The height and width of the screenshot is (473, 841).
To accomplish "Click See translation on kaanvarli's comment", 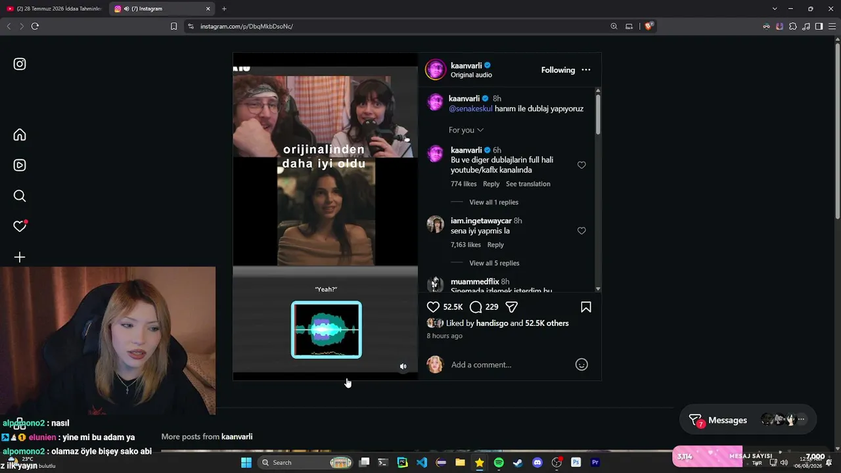I will coord(528,184).
